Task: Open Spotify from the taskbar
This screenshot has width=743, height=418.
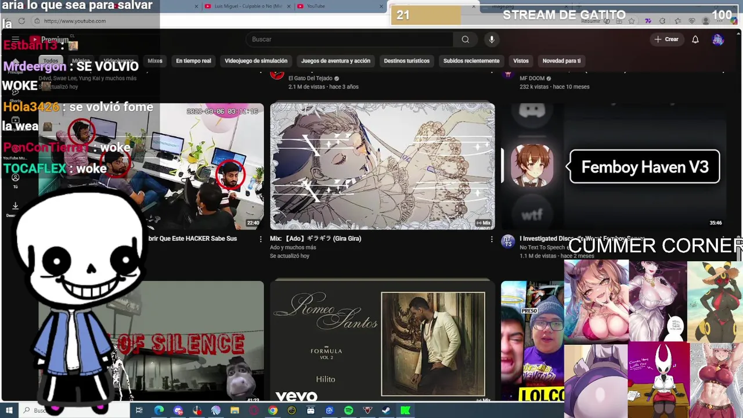Action: pyautogui.click(x=348, y=410)
